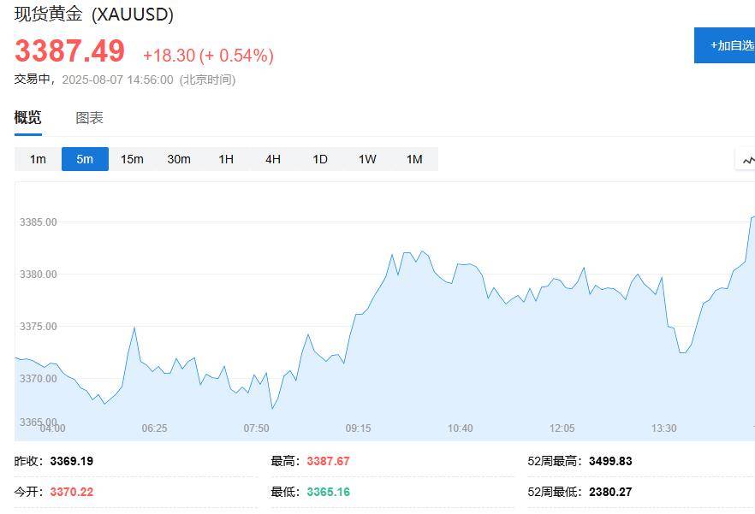The image size is (755, 514).
Task: Select the 1H hourly timeframe
Action: [225, 159]
